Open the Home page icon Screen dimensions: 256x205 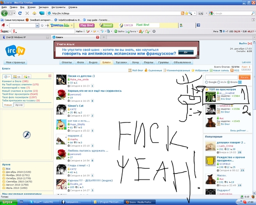(34, 13)
